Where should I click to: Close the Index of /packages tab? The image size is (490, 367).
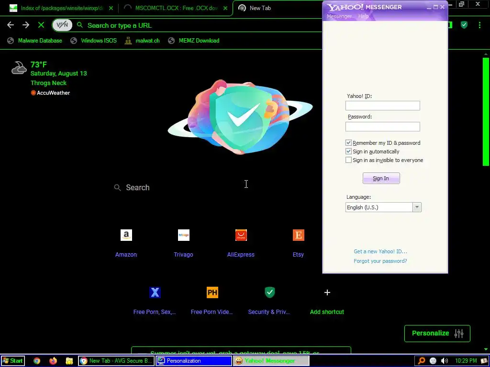pos(111,9)
